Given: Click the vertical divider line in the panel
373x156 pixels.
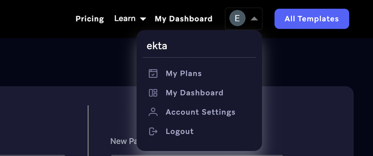Looking at the screenshot, I should [x=88, y=129].
